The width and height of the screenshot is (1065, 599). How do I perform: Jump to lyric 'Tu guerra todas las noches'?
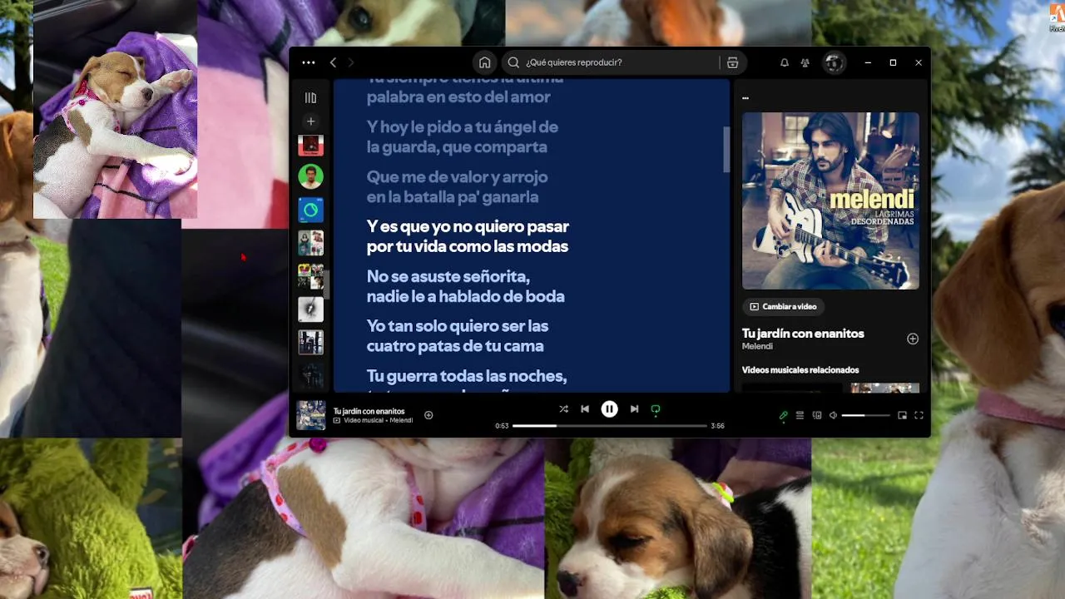(466, 376)
